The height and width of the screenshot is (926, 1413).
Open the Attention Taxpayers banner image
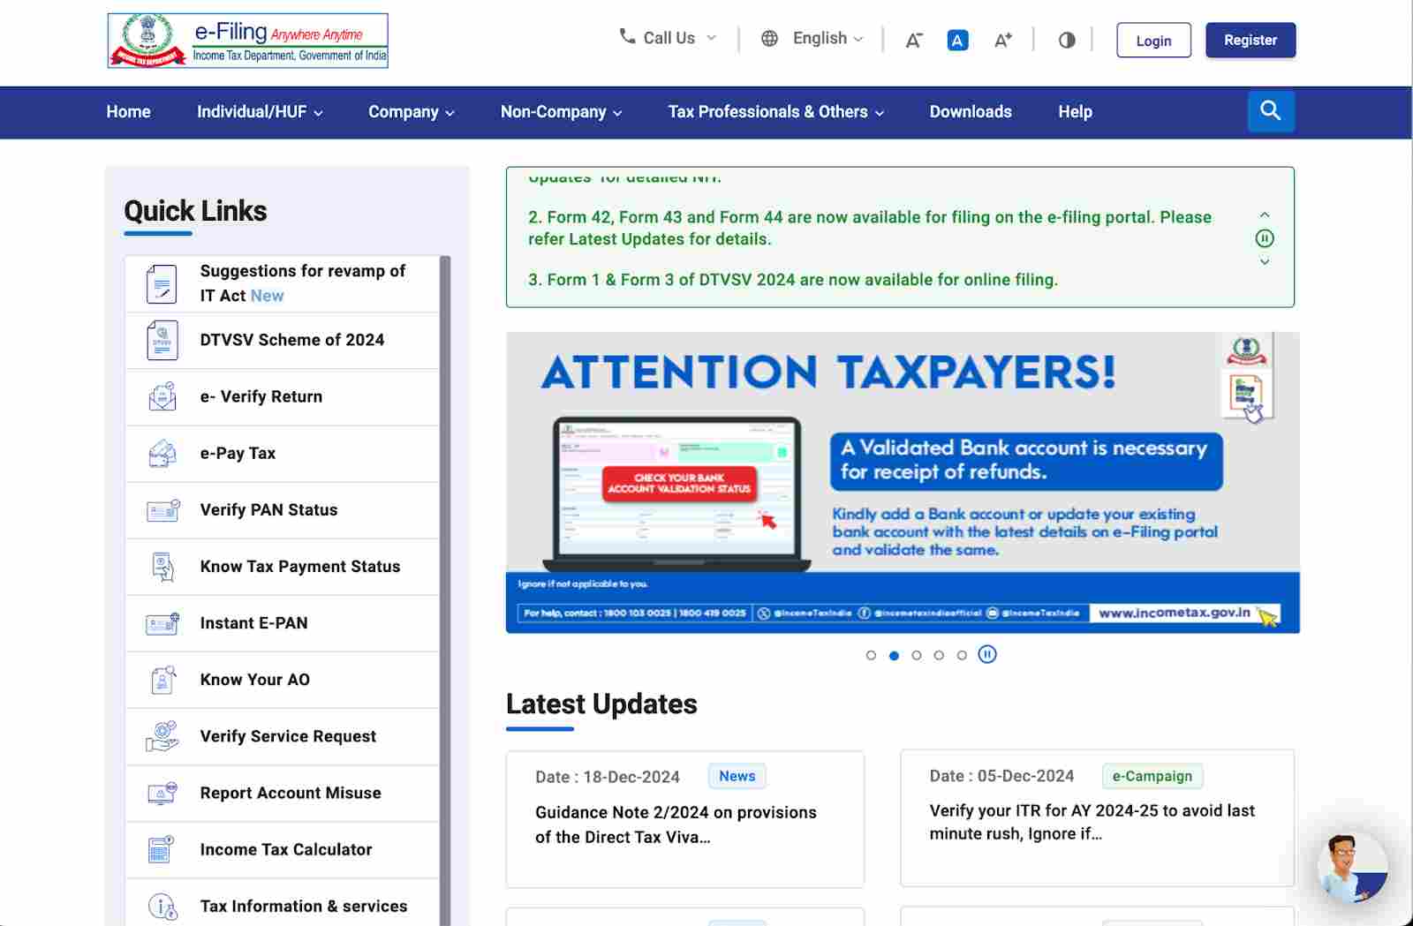pos(903,482)
